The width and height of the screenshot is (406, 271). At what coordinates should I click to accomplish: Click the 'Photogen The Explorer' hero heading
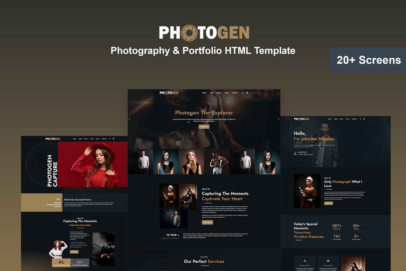[x=204, y=113]
